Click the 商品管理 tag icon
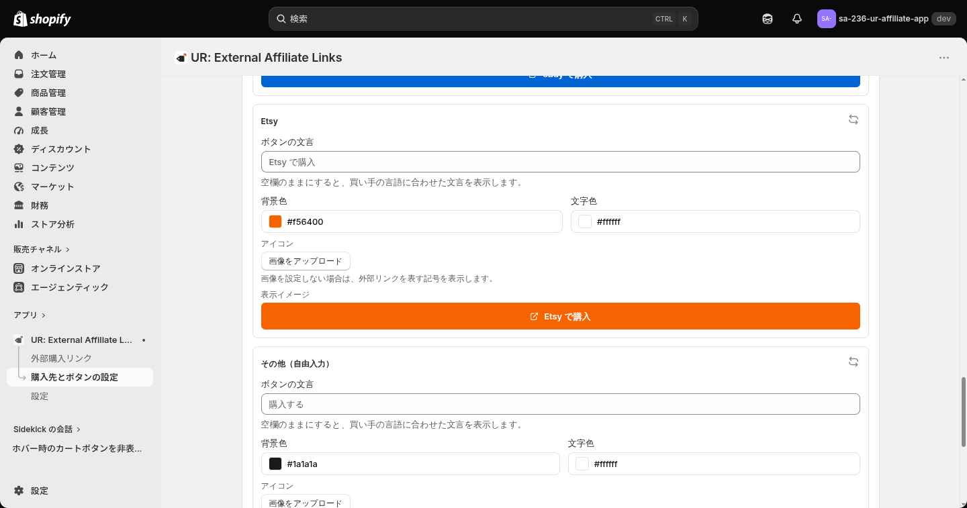Viewport: 967px width, 508px height. pos(19,93)
